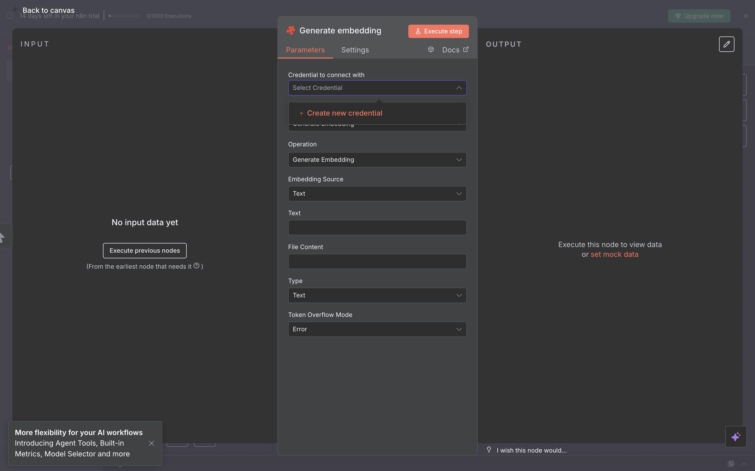Image resolution: width=755 pixels, height=471 pixels.
Task: Click the help question mark icon
Action: click(x=196, y=266)
